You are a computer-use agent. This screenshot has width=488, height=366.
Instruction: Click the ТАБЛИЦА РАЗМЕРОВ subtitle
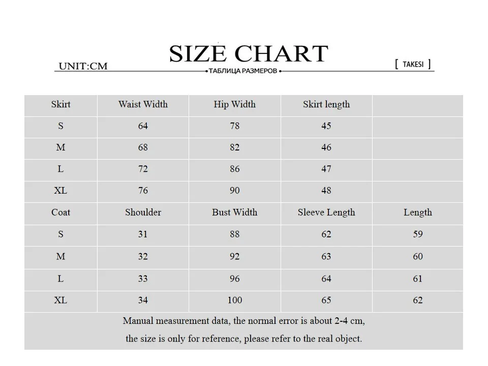pos(243,71)
